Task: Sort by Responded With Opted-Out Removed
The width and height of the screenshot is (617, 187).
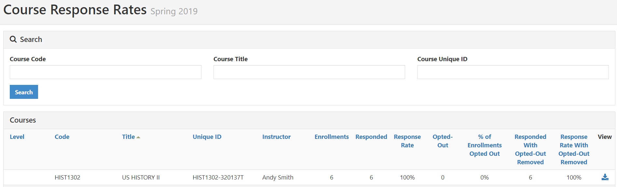Action: (530, 150)
